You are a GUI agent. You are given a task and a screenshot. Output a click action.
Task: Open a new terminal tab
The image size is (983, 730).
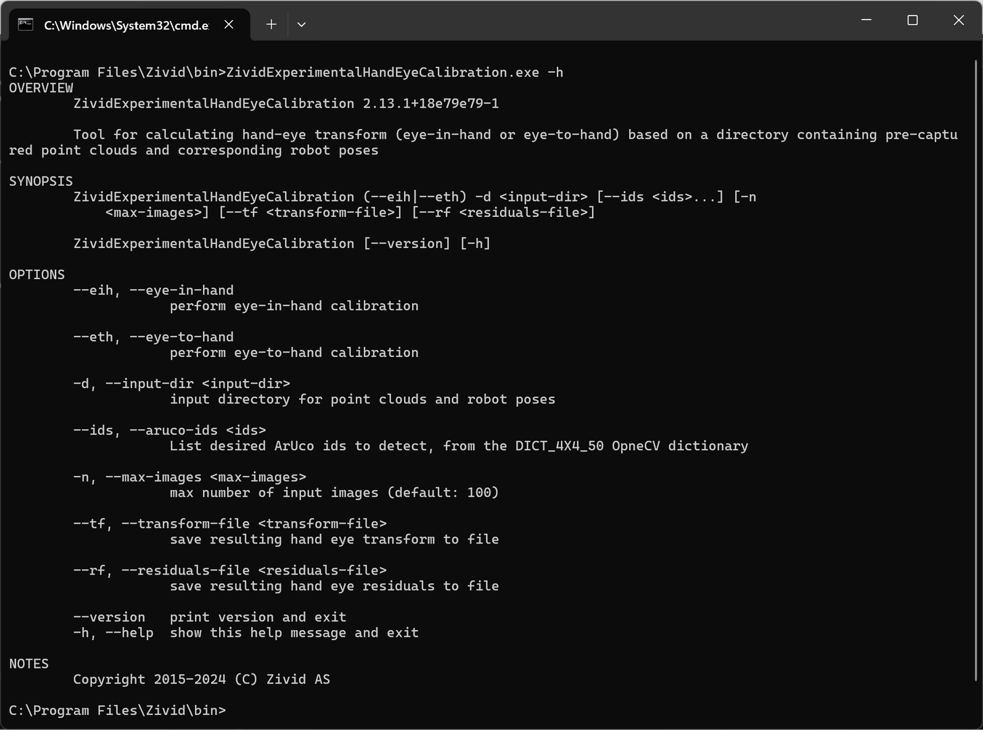click(271, 24)
